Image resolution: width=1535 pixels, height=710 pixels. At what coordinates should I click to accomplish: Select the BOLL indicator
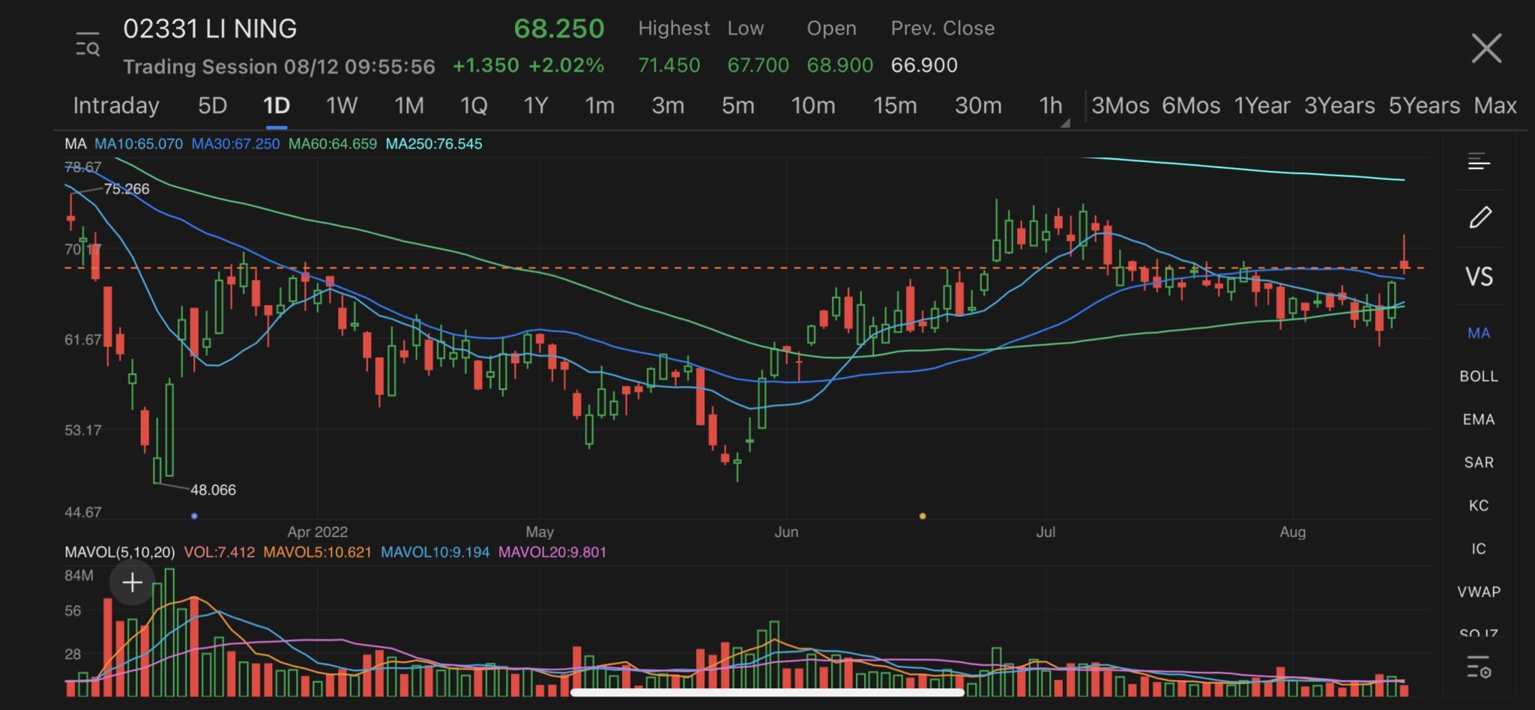coord(1478,376)
